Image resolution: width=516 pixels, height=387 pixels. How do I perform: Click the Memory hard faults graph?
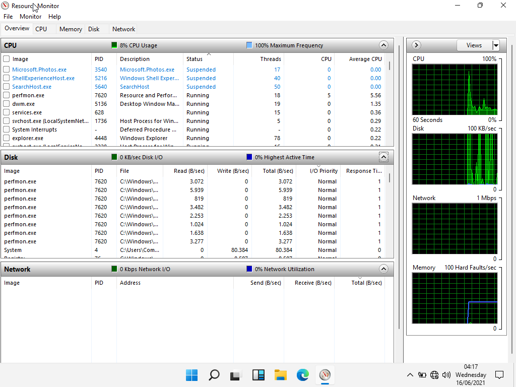click(x=455, y=298)
